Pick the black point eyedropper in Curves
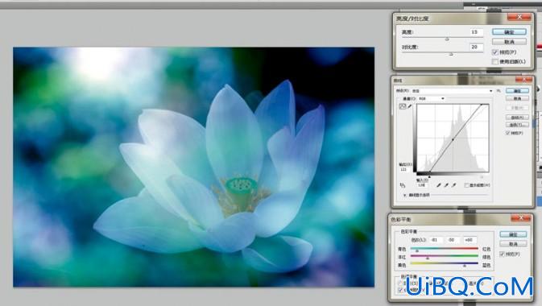Screen dimensions: 542x306 point(439,185)
